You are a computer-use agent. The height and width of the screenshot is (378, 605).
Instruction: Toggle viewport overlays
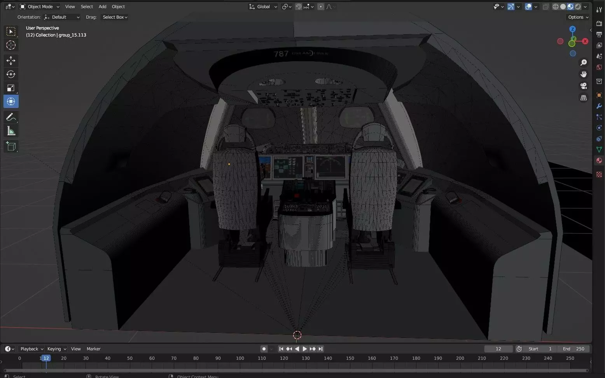[x=528, y=7]
